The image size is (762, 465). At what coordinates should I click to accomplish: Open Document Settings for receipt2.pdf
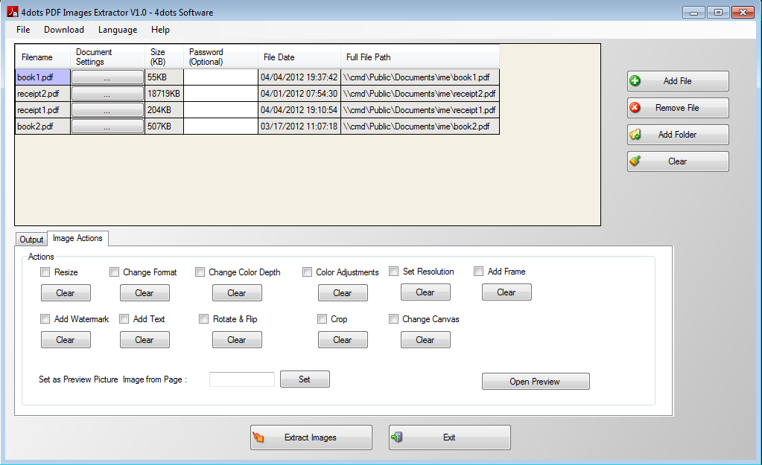coord(107,93)
